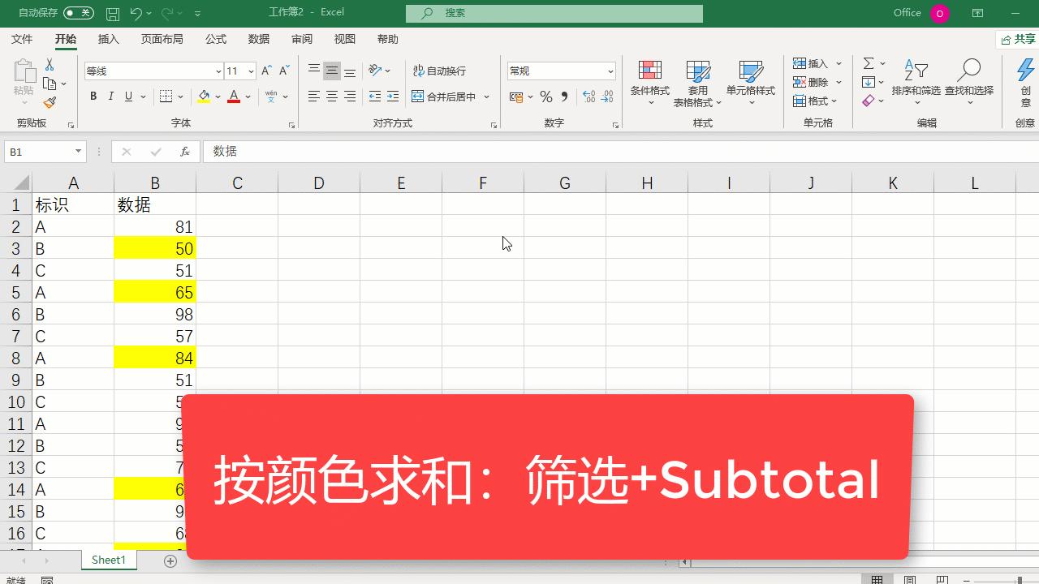Open Find & Select (查找和选择) menu
The width and height of the screenshot is (1039, 584).
[969, 83]
